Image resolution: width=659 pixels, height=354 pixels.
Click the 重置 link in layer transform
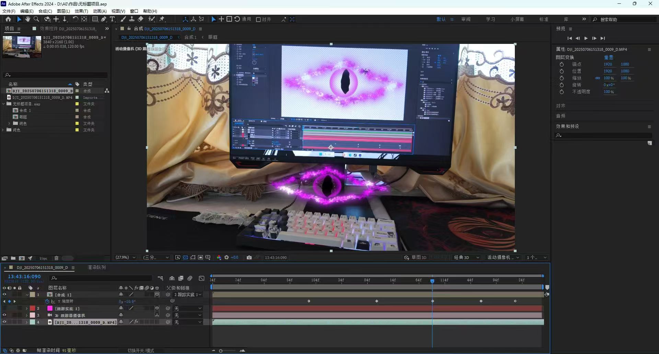pos(609,58)
